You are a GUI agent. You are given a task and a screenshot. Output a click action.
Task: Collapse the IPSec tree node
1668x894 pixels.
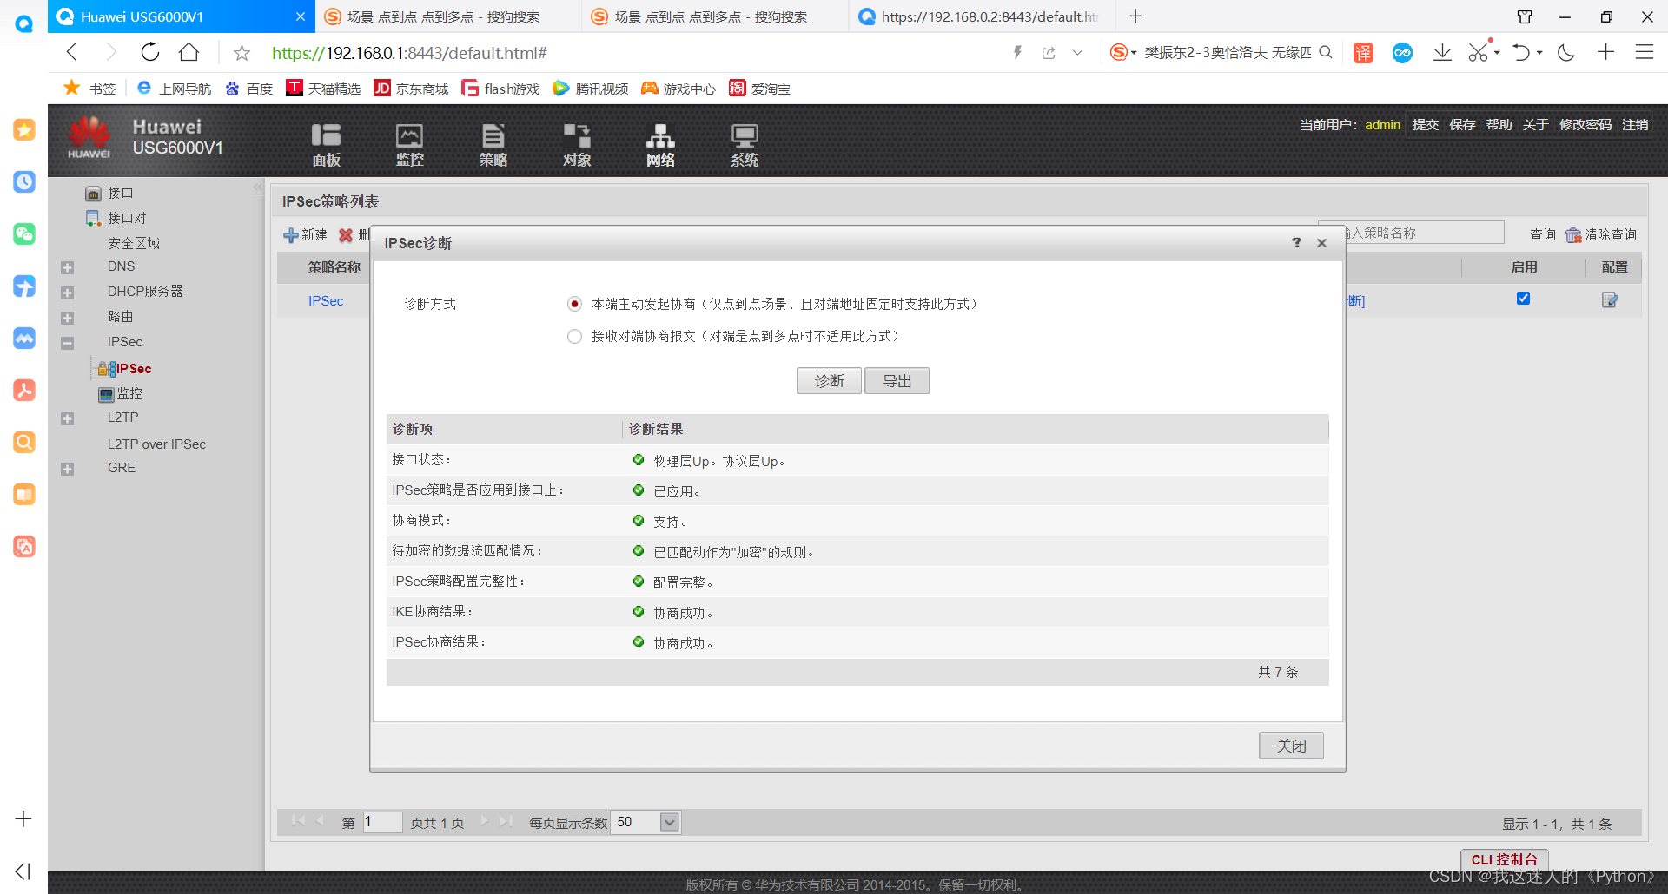[67, 342]
